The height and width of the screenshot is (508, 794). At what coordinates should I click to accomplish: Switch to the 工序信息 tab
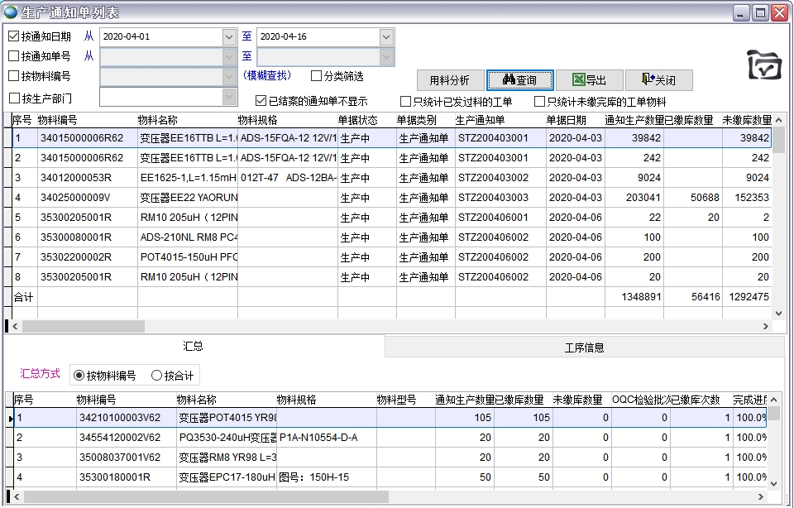pyautogui.click(x=584, y=347)
